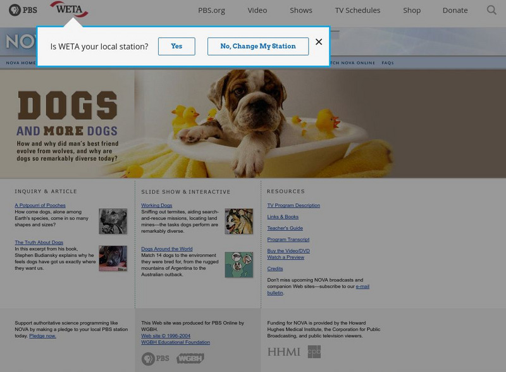Click the Dogs Around the World map thumbnail
Viewport: 506px width, 372px height.
(x=239, y=265)
